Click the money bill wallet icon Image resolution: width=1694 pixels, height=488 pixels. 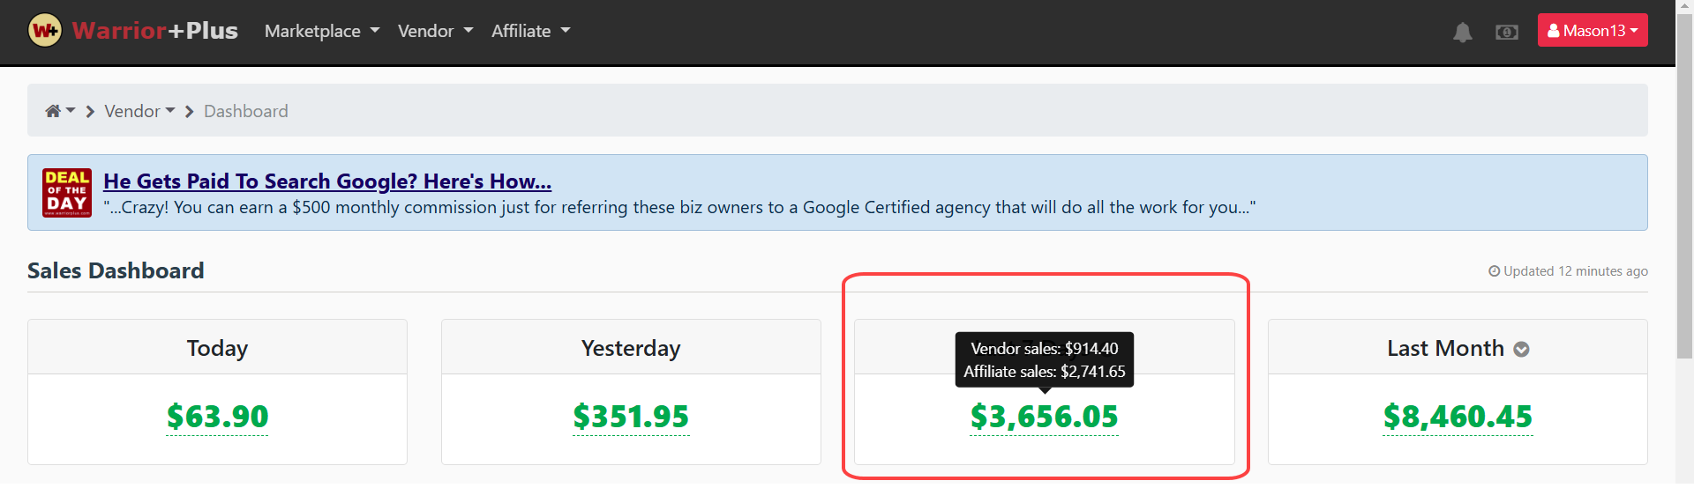pos(1506,33)
